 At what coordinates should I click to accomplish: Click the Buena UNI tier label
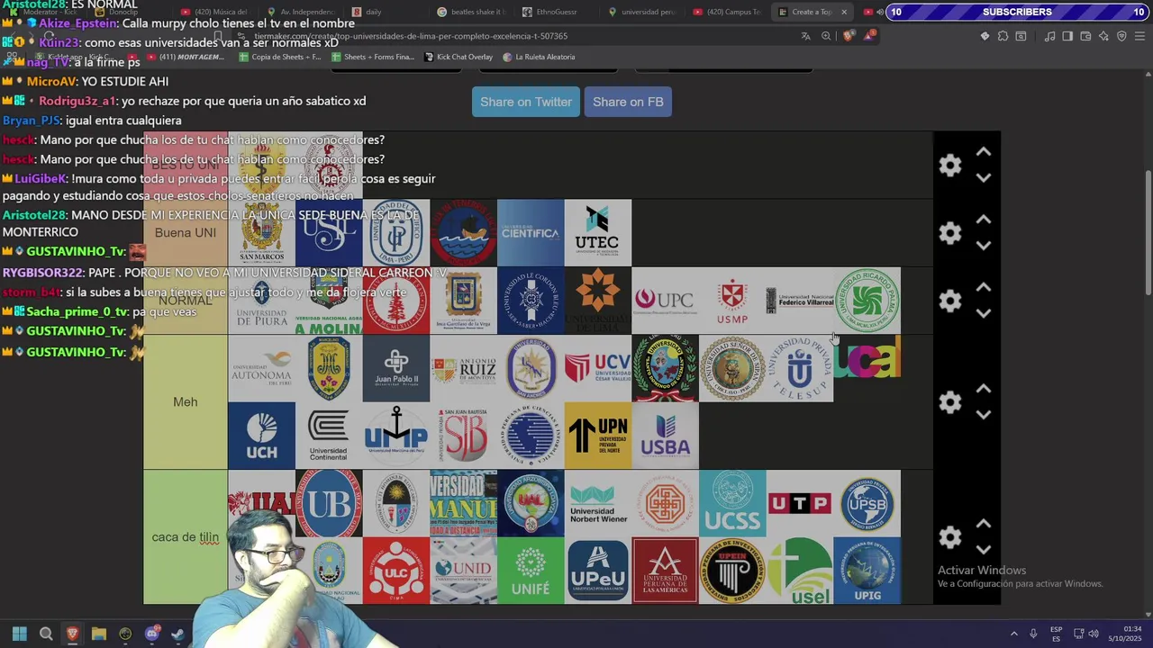click(x=186, y=233)
